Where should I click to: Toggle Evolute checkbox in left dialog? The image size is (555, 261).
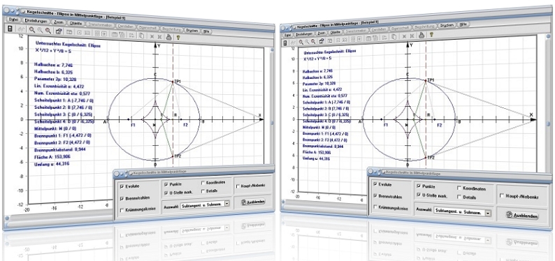[122, 186]
